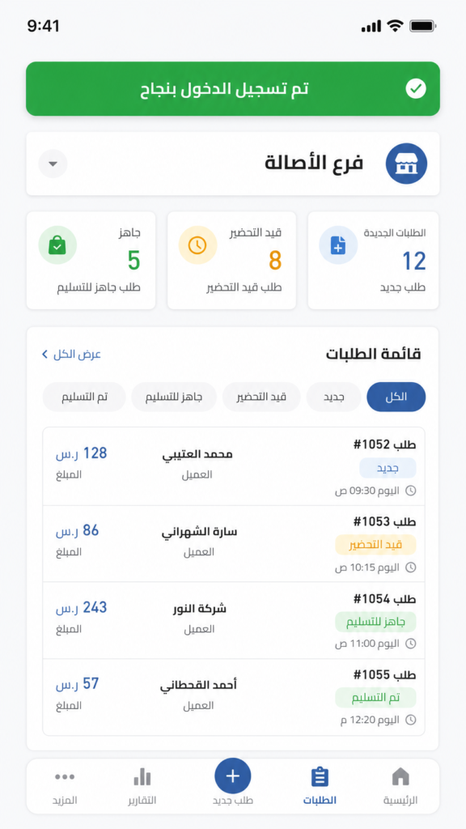
Task: Tap the تم التسليم badge on order 1055
Action: tap(375, 698)
